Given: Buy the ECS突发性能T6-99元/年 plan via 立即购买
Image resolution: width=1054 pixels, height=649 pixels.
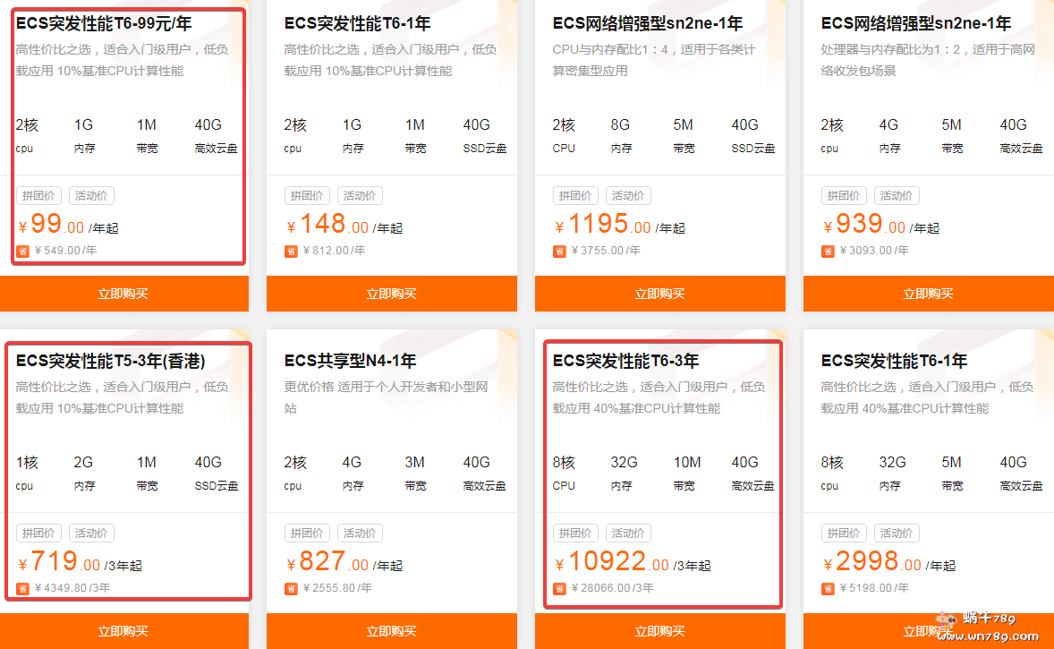Looking at the screenshot, I should (x=123, y=294).
